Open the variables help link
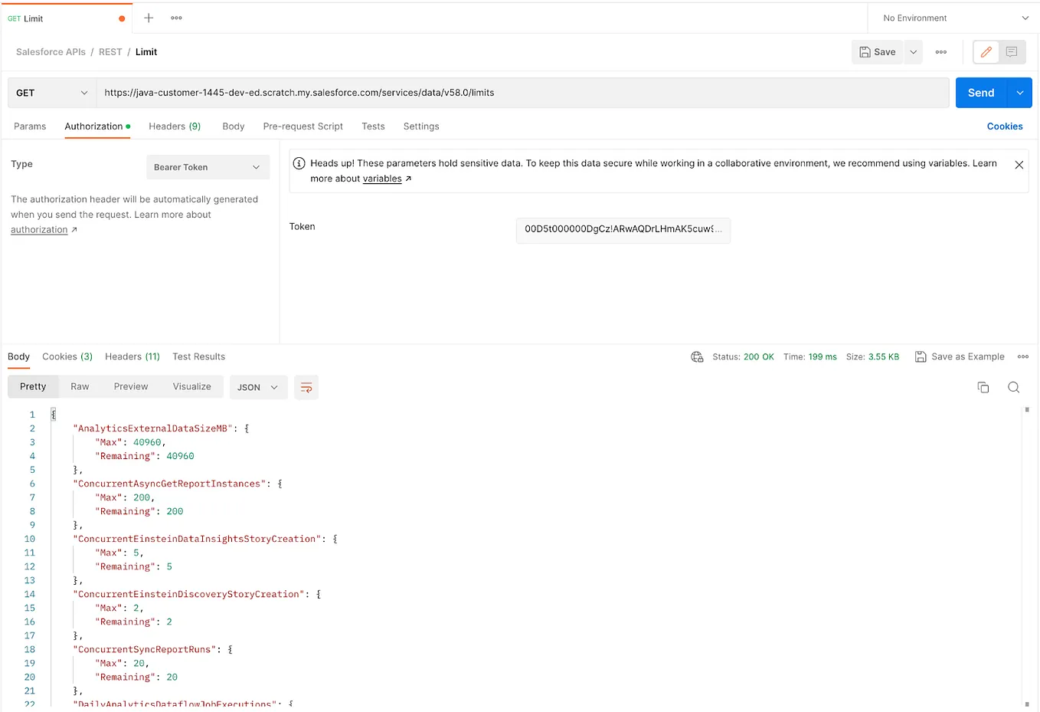This screenshot has height=712, width=1040. [382, 179]
